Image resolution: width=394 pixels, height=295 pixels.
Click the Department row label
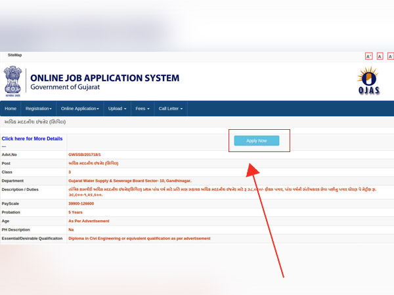coord(12,181)
